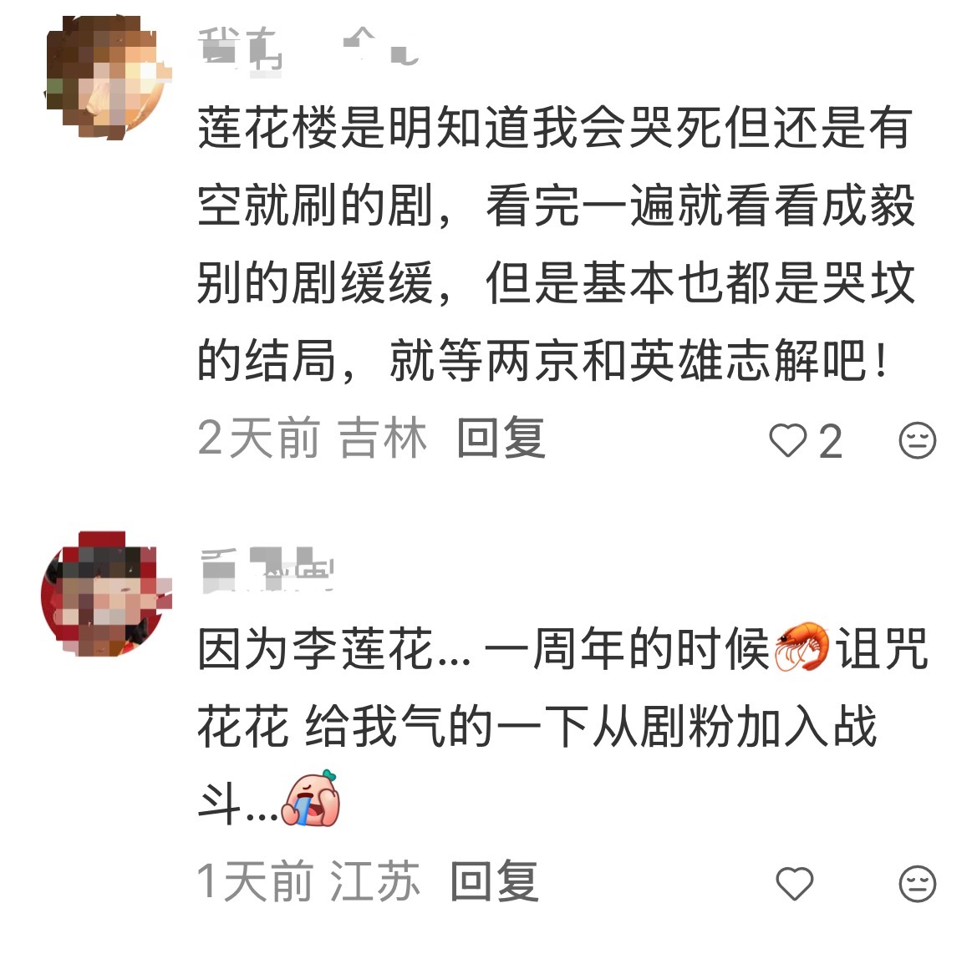This screenshot has height=964, width=977.
Task: Tap the crying peach emoji after 斗…
Action: tap(311, 799)
